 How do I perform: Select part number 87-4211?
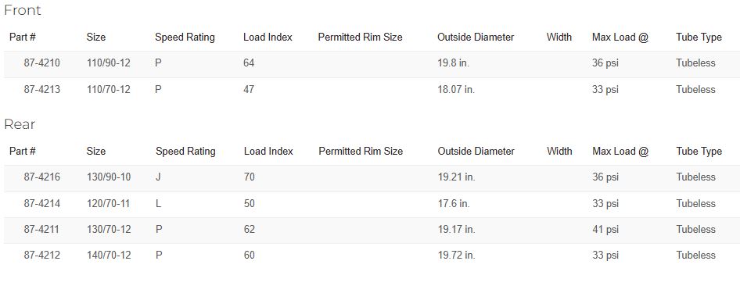point(42,230)
